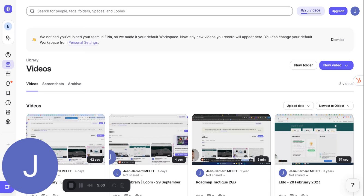Viewport: 364px width, 196px height.
Task: Open the History clock icon in the sidebar
Action: tap(8, 103)
